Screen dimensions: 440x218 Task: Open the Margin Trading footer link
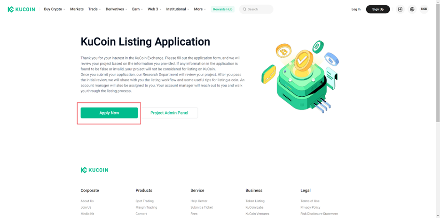146,207
